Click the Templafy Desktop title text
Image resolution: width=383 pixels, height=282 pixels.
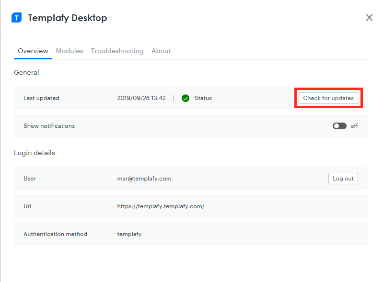tap(68, 18)
